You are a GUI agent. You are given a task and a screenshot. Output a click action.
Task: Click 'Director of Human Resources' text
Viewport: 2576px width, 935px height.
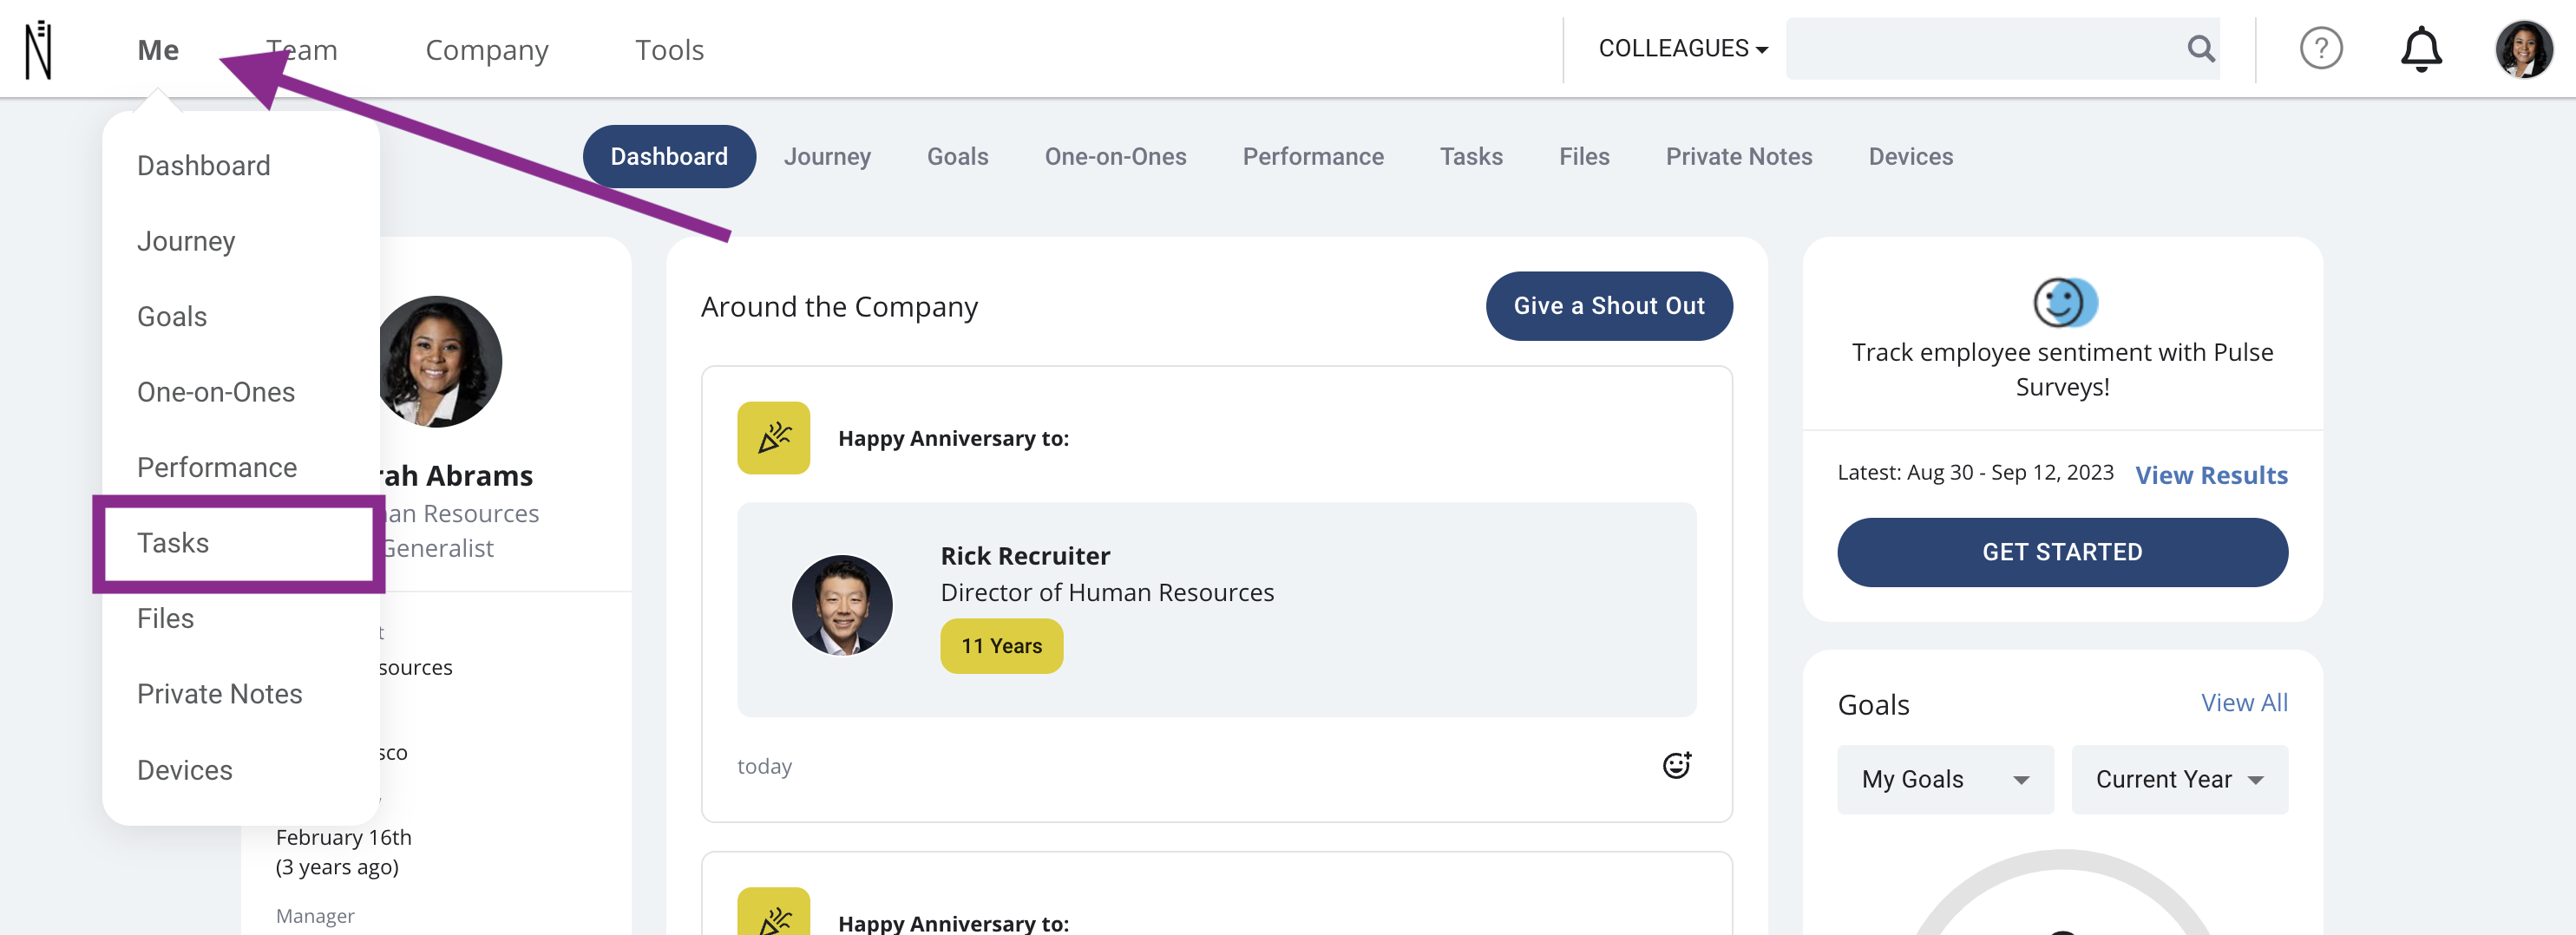coord(1107,592)
